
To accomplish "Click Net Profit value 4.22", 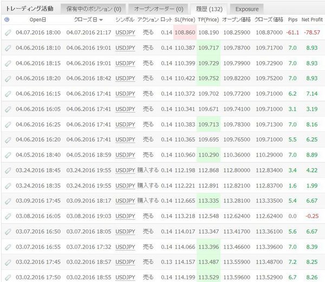I will 312,170.
